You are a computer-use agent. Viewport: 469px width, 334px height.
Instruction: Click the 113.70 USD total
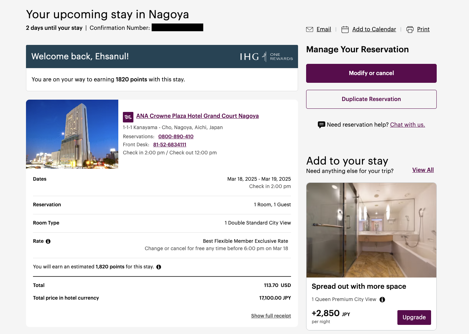pyautogui.click(x=277, y=285)
